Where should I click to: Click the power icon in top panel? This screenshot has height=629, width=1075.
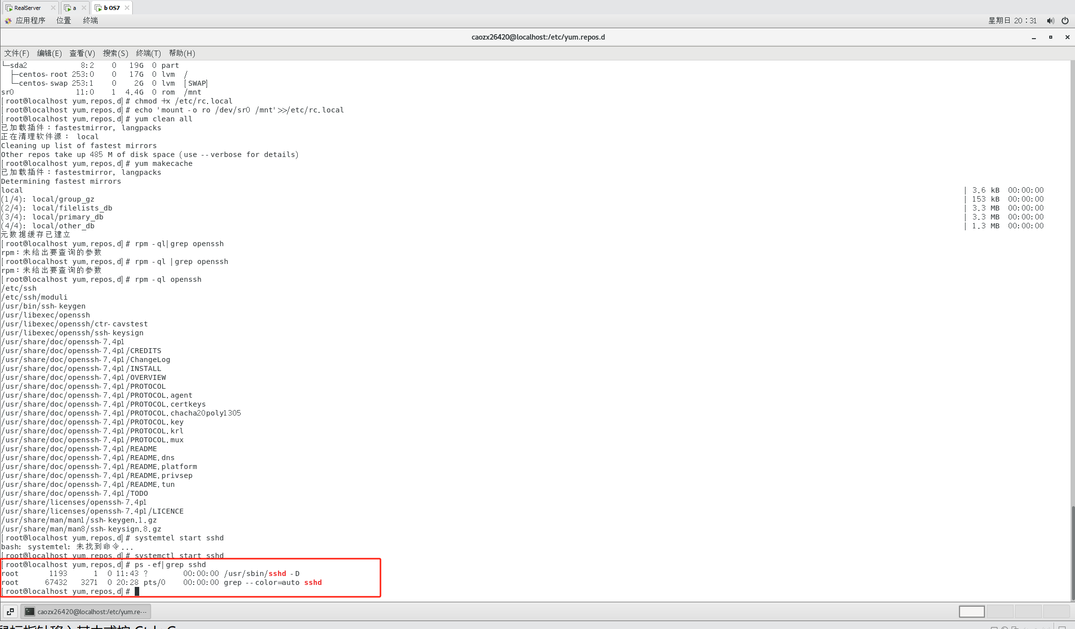(1065, 20)
